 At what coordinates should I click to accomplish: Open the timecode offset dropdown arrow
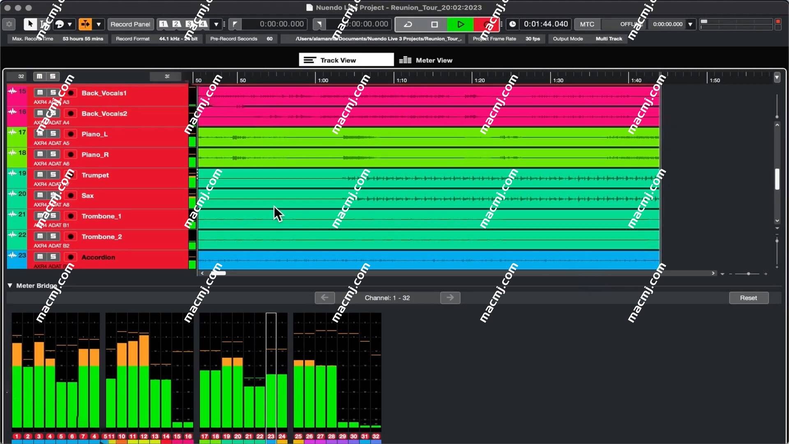(690, 24)
